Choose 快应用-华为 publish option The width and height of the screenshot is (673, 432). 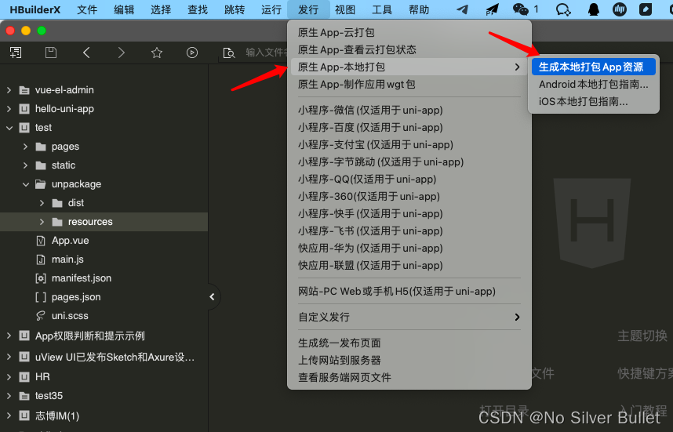coord(409,248)
